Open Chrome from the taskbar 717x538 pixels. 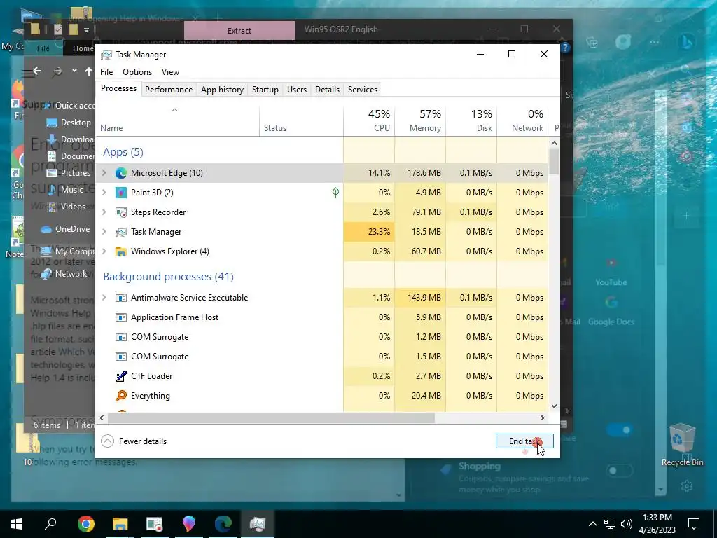85,524
